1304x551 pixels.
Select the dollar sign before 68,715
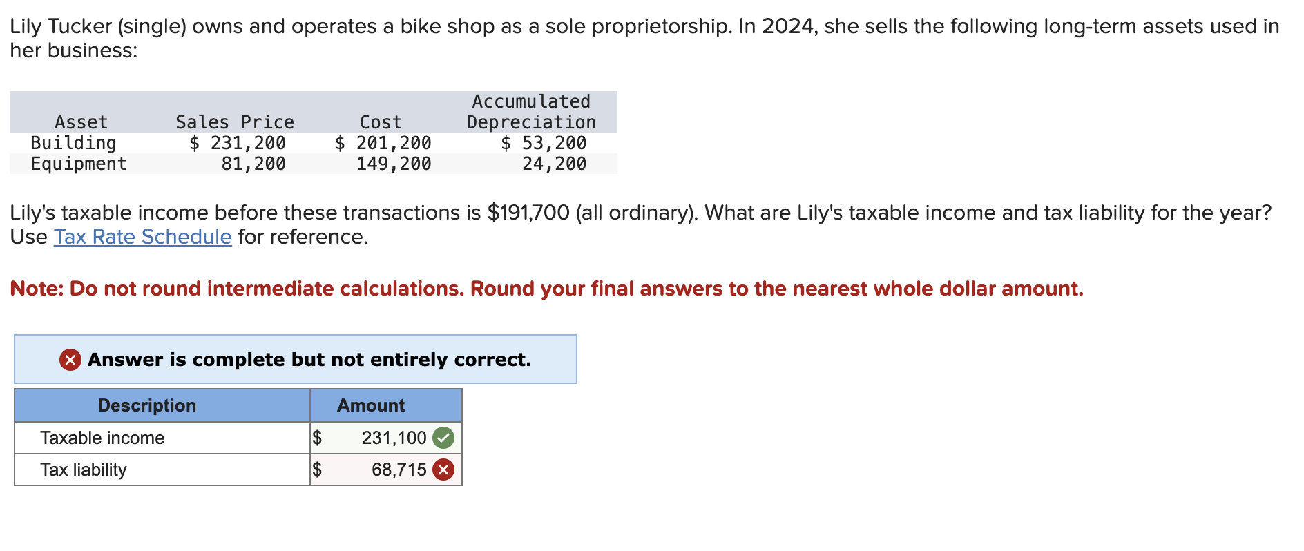(x=318, y=470)
